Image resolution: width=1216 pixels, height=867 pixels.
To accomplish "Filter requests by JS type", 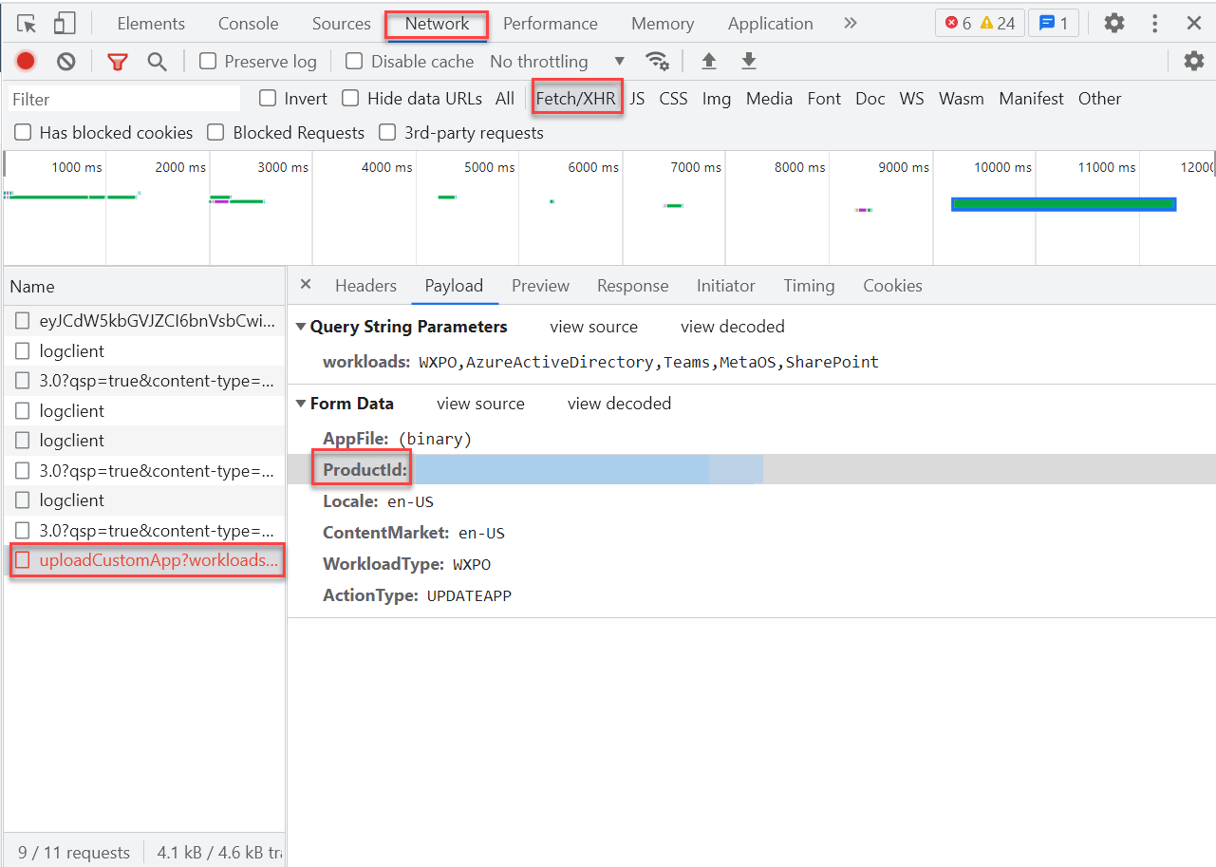I will [x=637, y=99].
